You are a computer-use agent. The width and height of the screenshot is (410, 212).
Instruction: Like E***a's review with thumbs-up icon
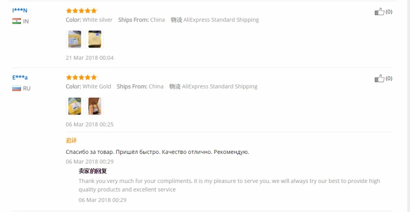379,78
